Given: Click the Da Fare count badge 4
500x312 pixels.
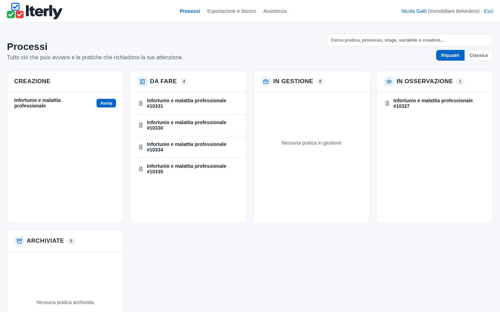Looking at the screenshot, I should (184, 81).
